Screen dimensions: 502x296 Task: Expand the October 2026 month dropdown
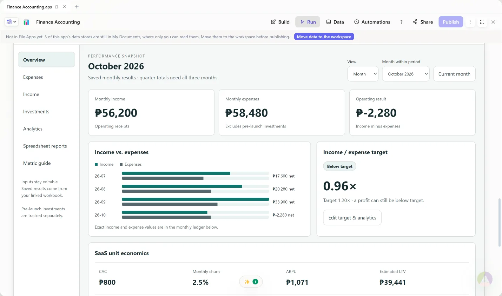click(x=406, y=74)
